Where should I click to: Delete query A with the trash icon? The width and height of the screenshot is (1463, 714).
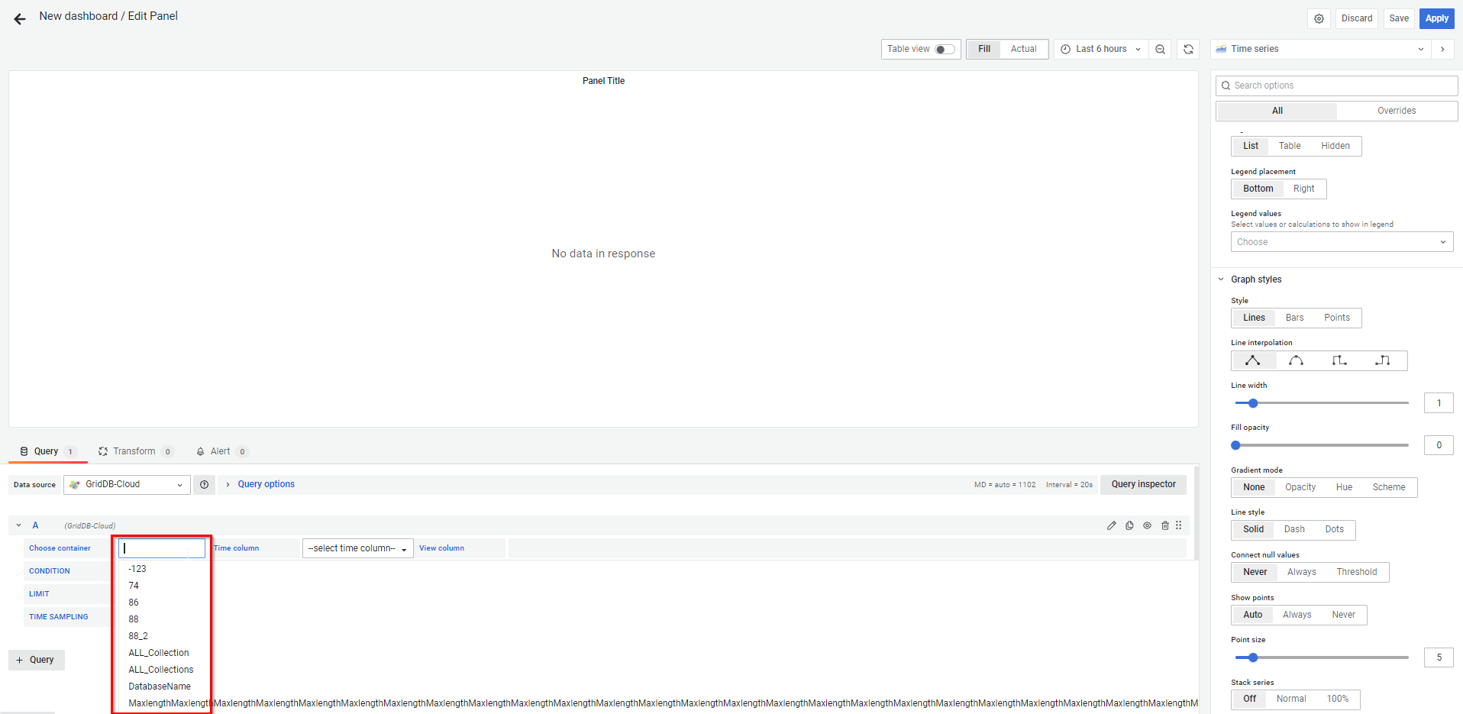click(1164, 525)
